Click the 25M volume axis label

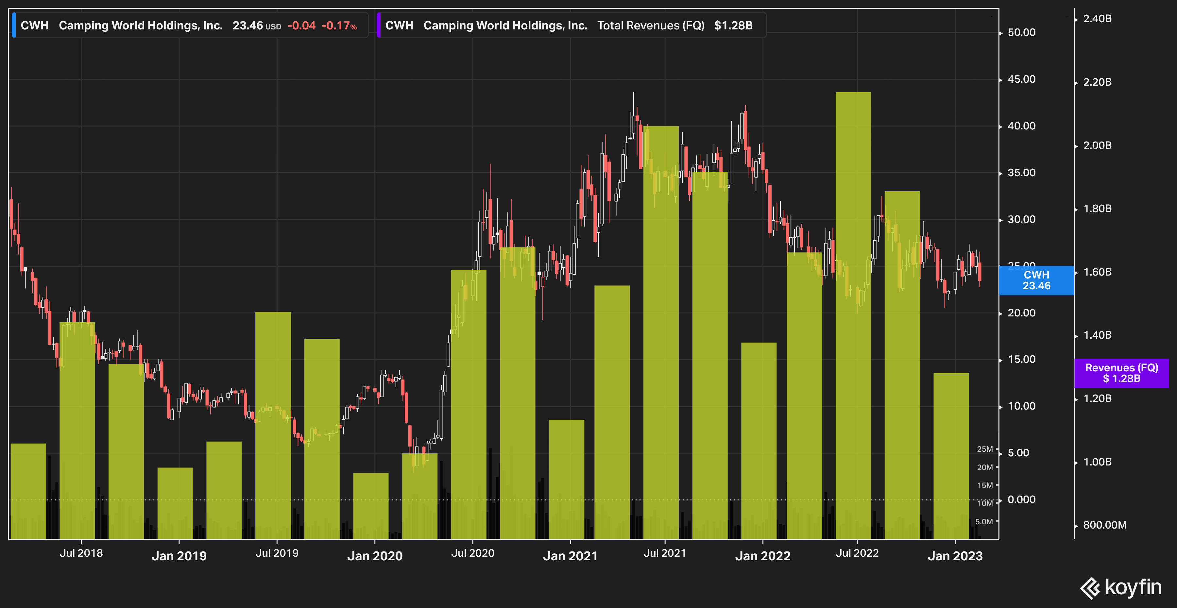click(x=985, y=449)
